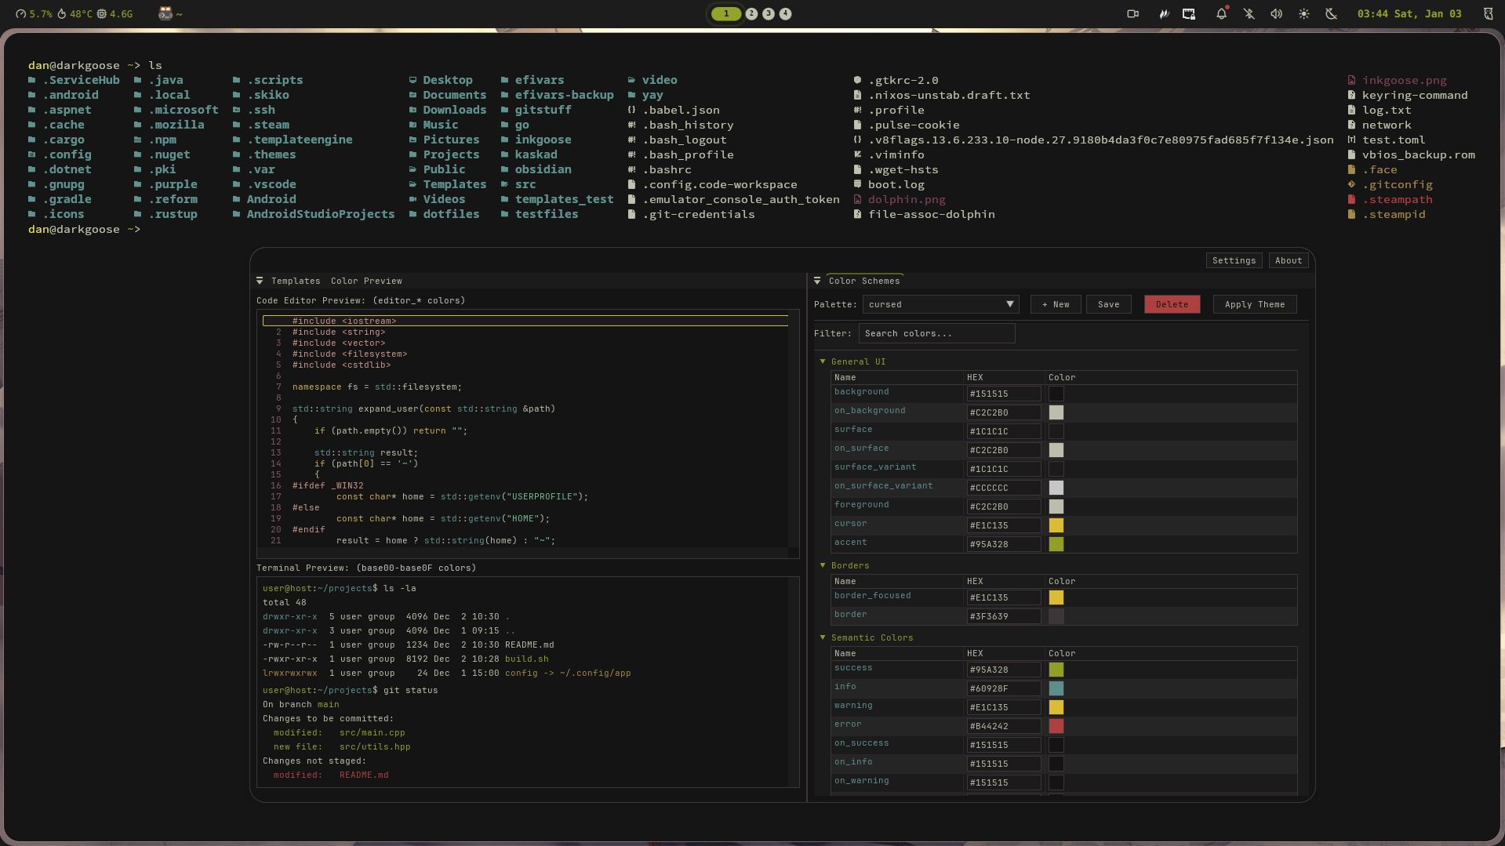
Task: Click the CPU temperature flame indicator
Action: [63, 14]
